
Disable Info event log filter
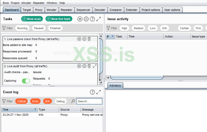point(47,101)
